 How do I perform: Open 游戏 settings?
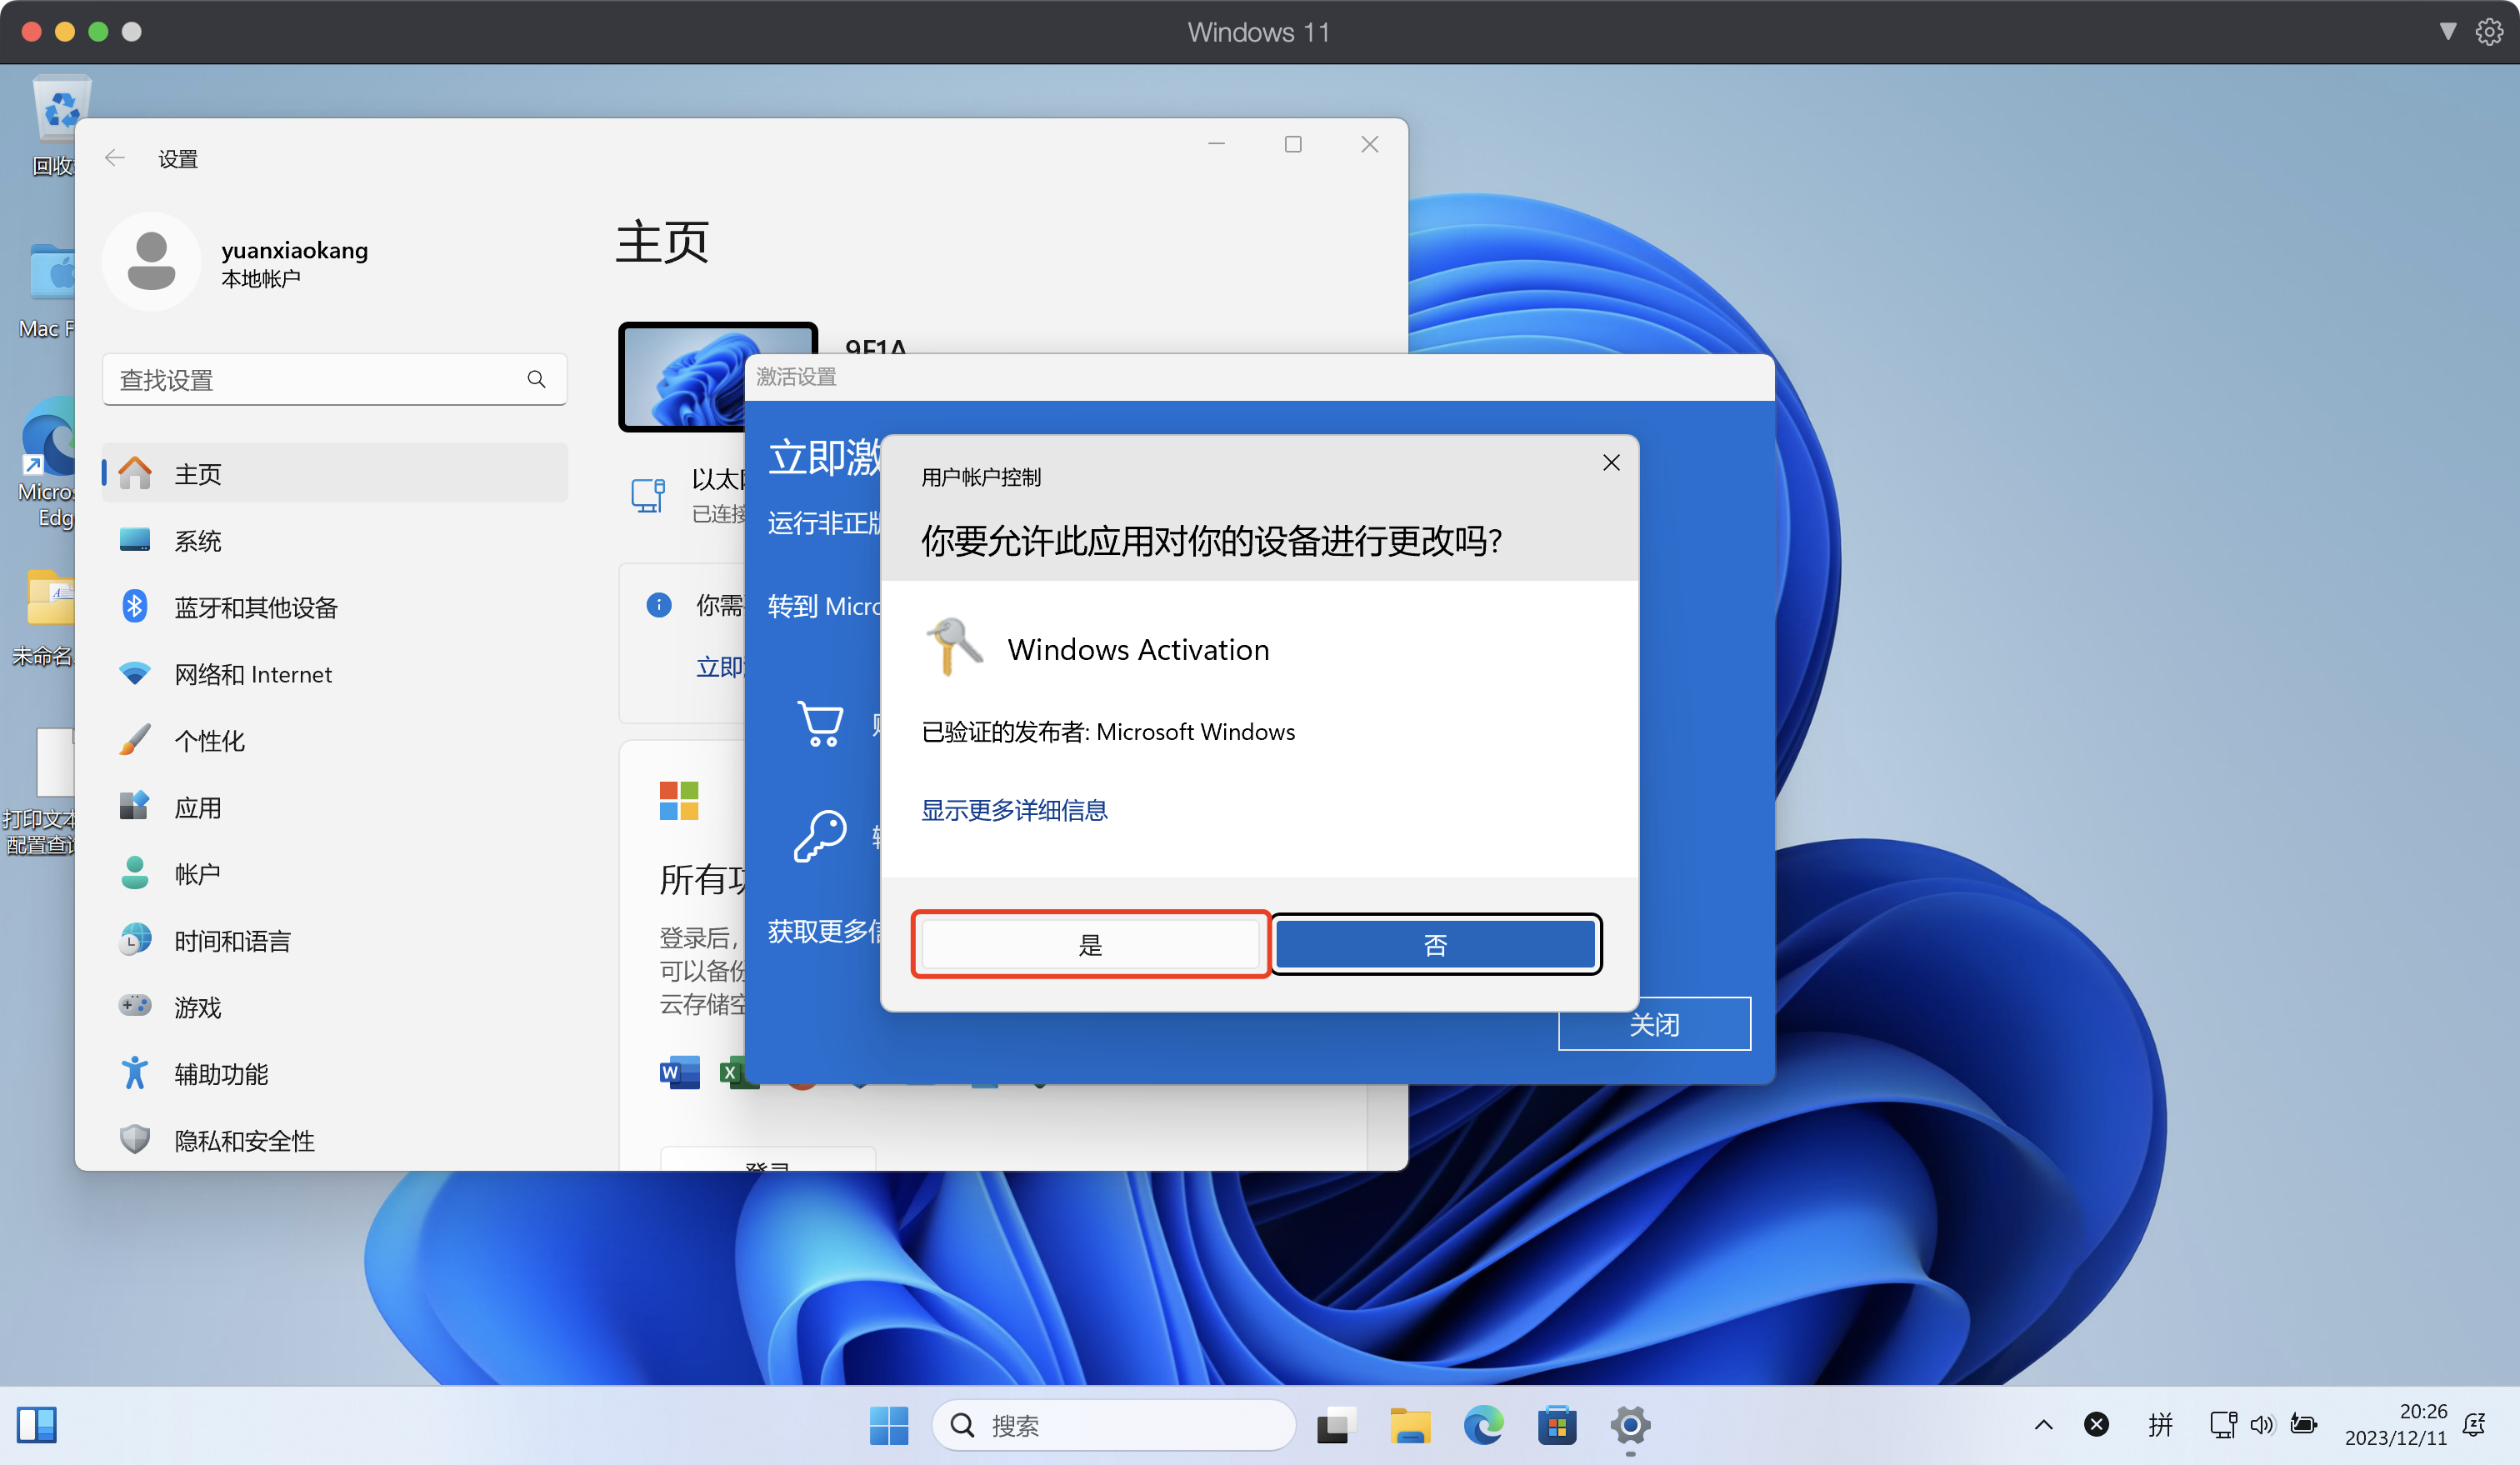[x=335, y=1006]
